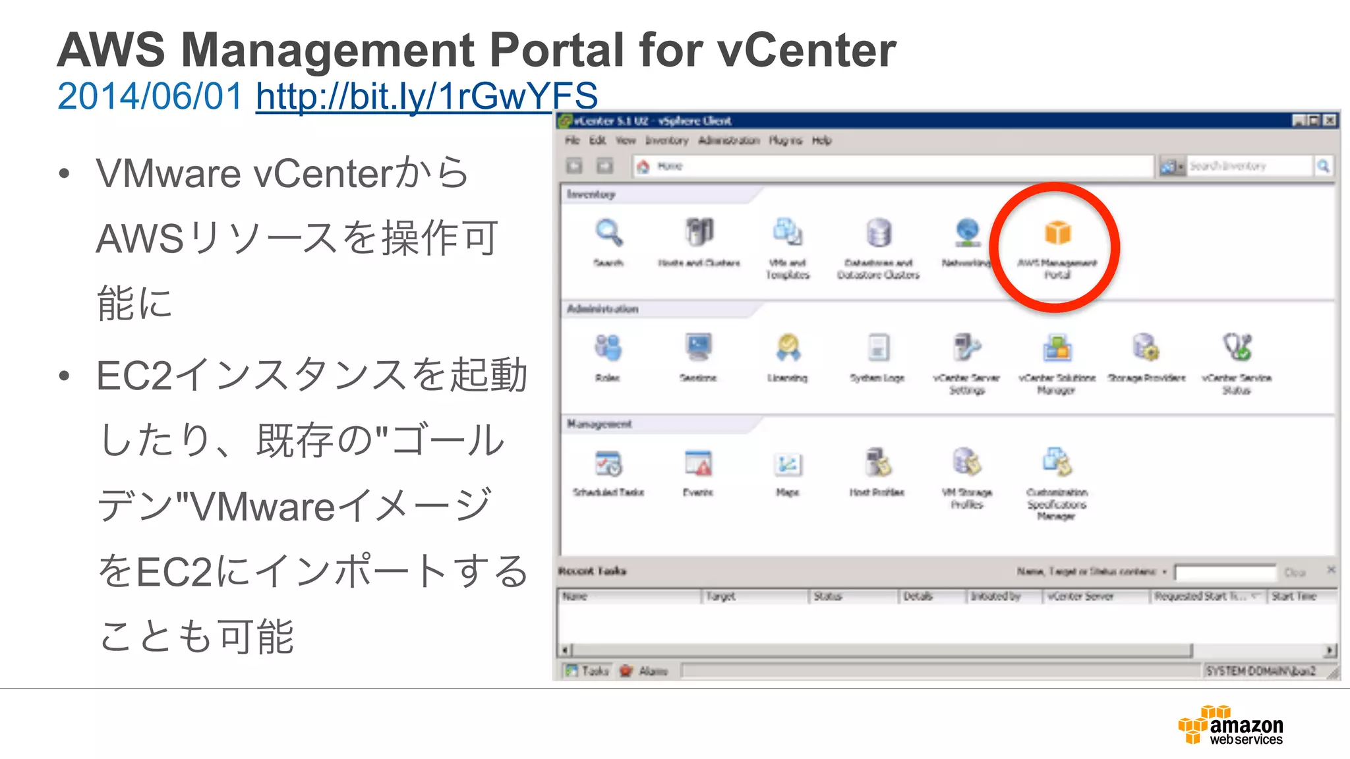1350x759 pixels.
Task: Sort by the Status column header
Action: [x=854, y=596]
